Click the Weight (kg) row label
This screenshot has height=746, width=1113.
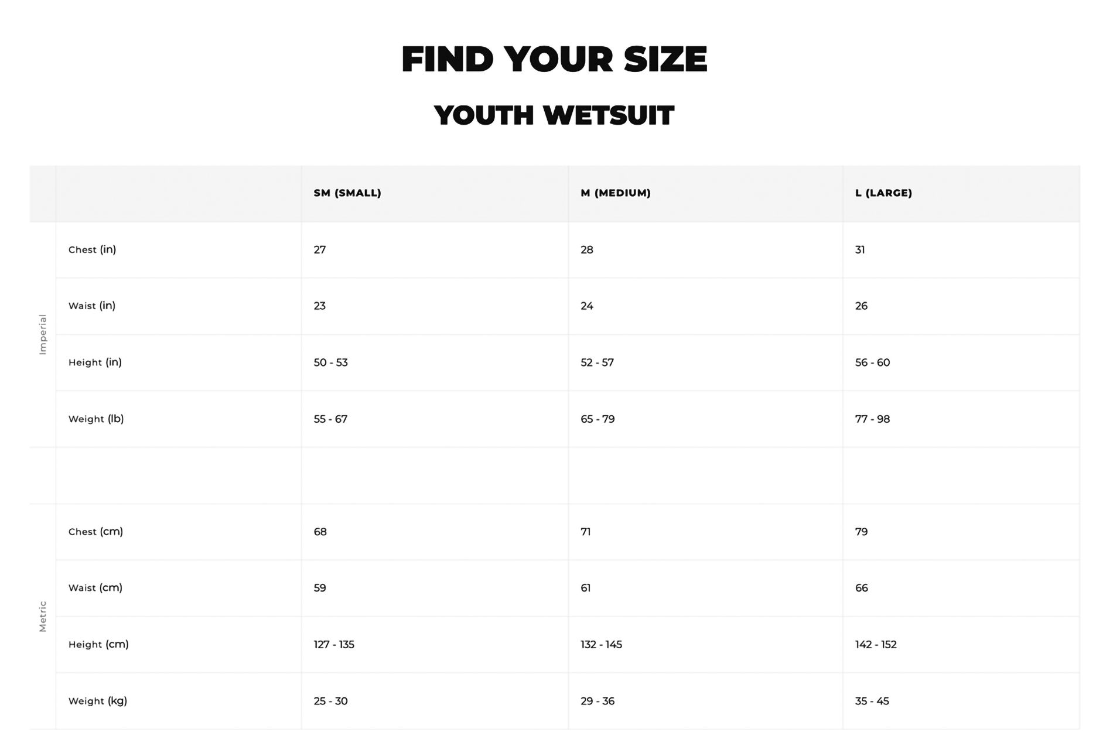coord(98,701)
